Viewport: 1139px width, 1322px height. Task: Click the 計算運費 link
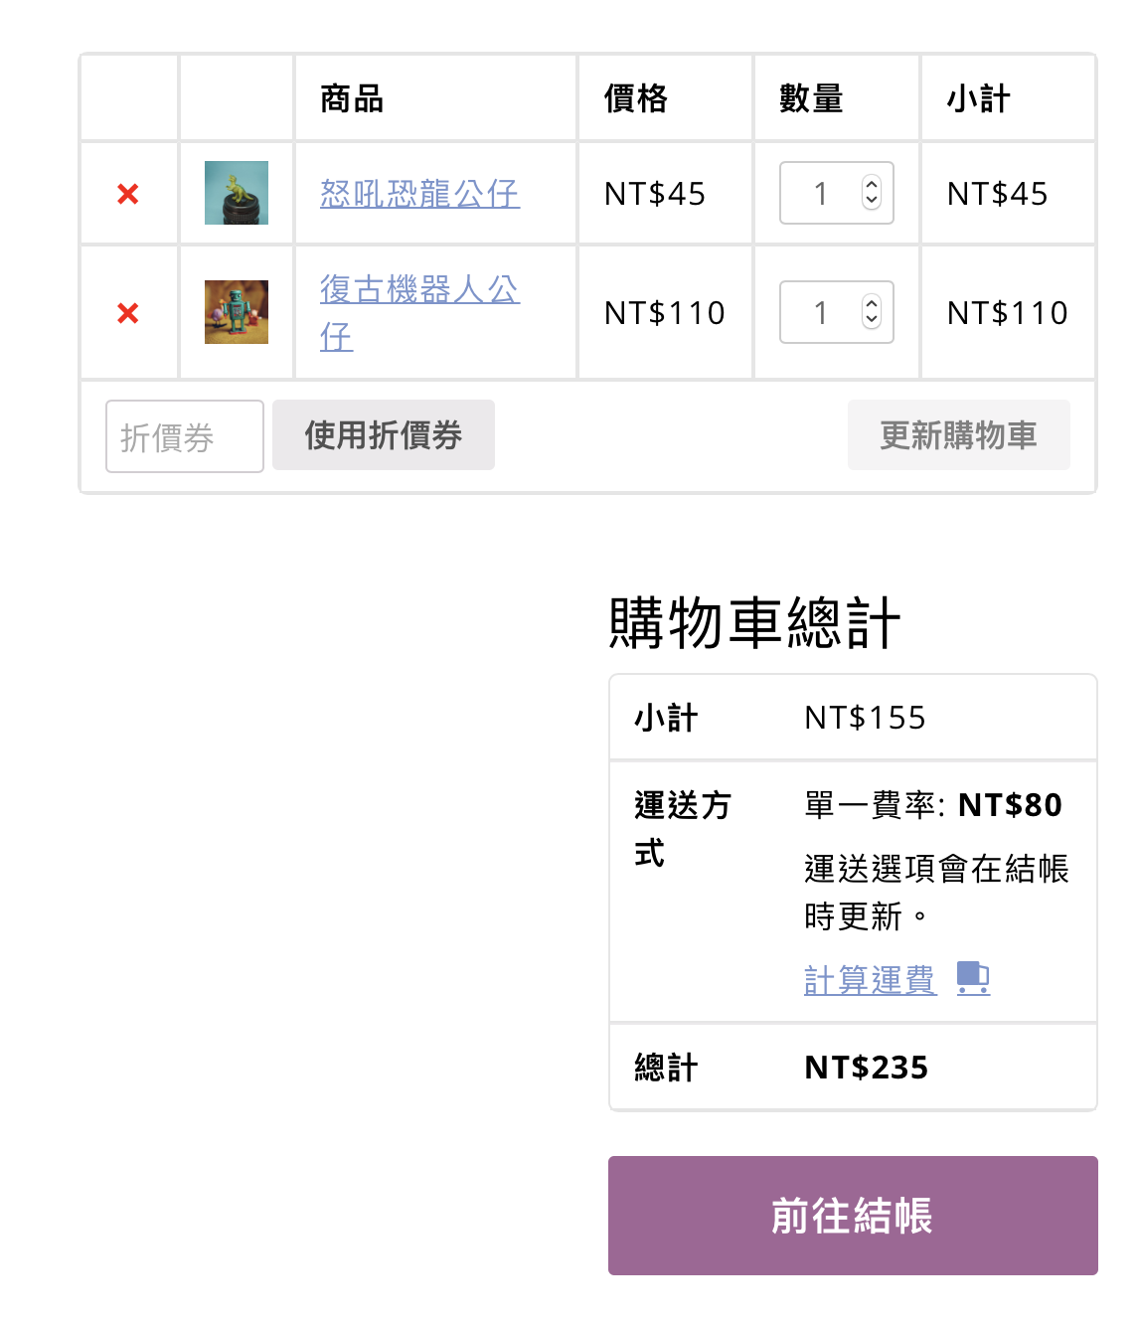[870, 980]
